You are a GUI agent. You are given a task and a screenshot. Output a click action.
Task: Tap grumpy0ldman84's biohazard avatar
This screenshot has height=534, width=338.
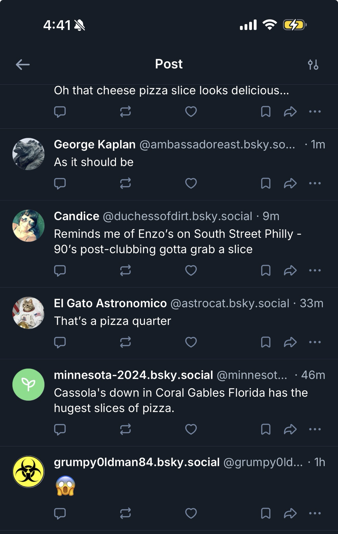click(29, 472)
